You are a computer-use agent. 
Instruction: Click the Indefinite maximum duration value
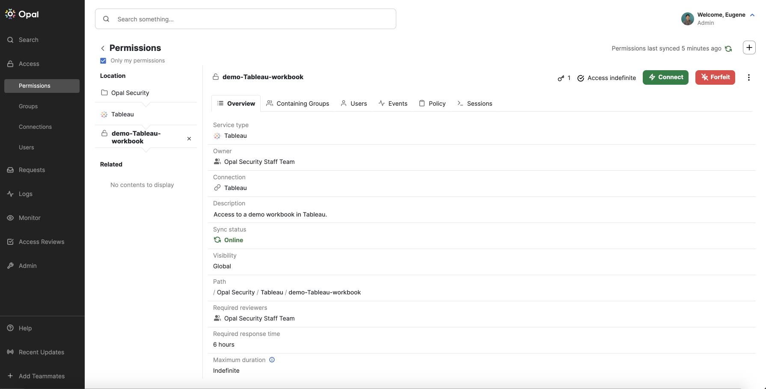[226, 371]
